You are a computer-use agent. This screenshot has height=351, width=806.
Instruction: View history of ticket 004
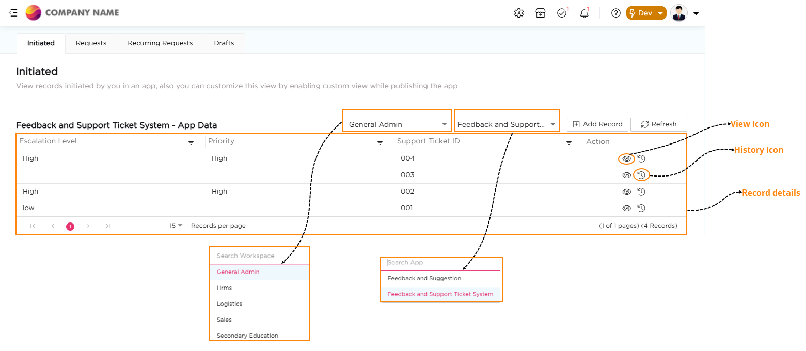point(641,158)
